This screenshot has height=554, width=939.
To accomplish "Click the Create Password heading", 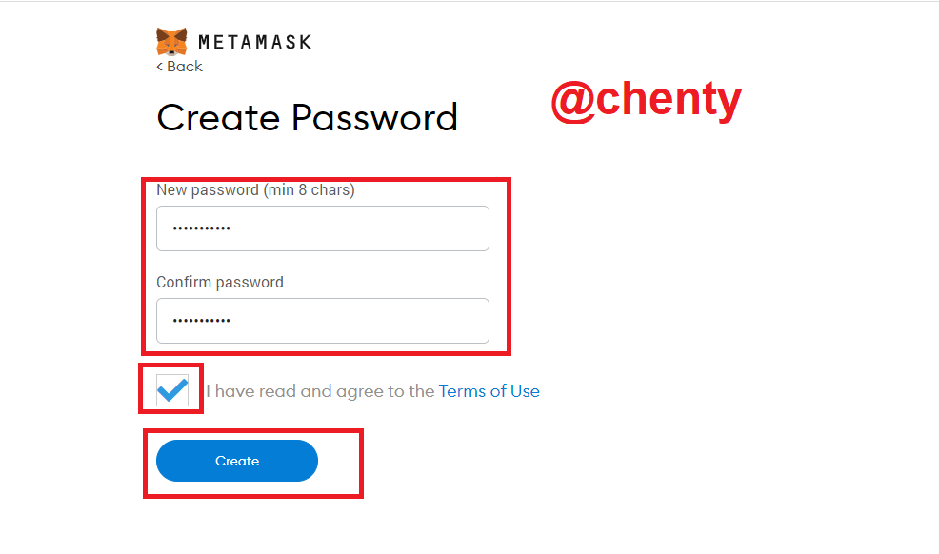I will click(307, 118).
